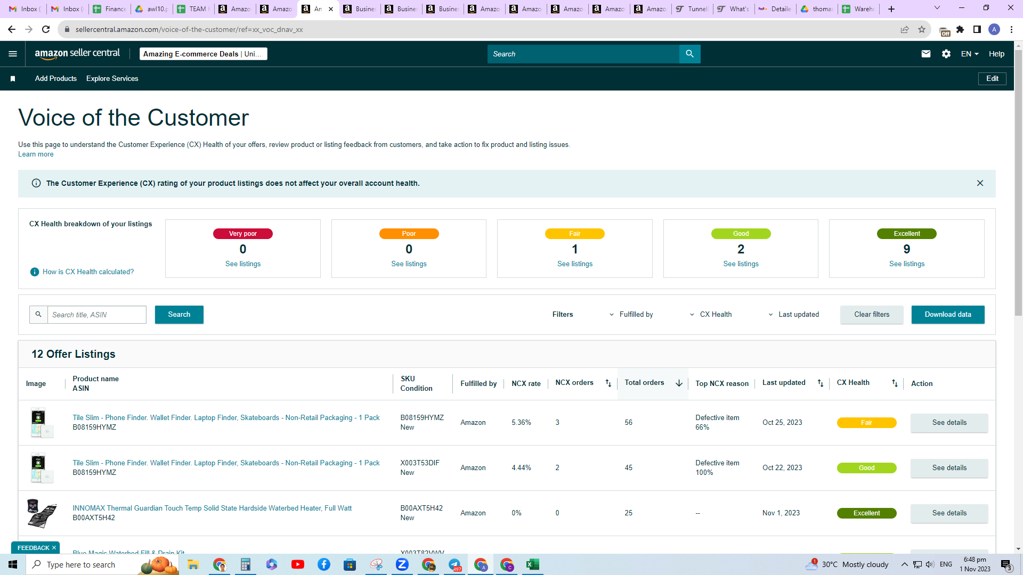The width and height of the screenshot is (1023, 575).
Task: Open the Amazing E-commerce Deals account switcher
Action: (x=203, y=54)
